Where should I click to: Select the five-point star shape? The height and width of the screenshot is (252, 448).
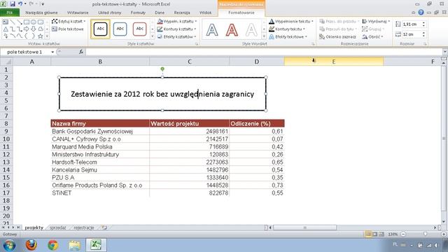click(41, 36)
